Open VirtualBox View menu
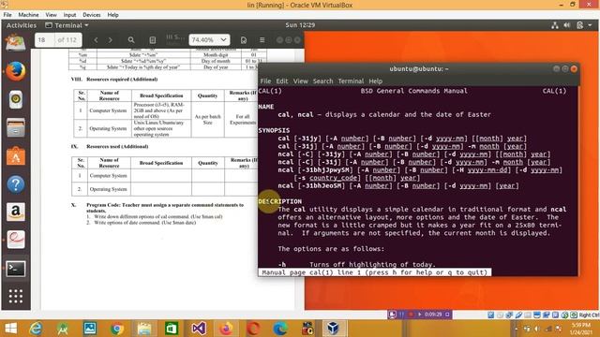The image size is (600, 337). click(51, 15)
